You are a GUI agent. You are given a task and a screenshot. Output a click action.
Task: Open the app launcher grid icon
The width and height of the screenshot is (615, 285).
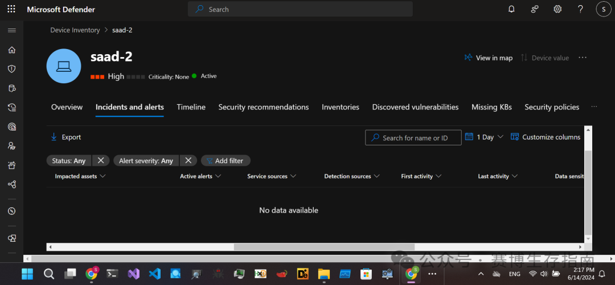(12, 9)
